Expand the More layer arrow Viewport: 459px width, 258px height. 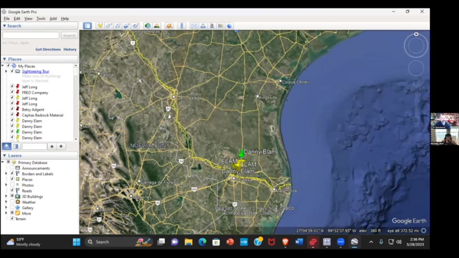tap(6, 213)
